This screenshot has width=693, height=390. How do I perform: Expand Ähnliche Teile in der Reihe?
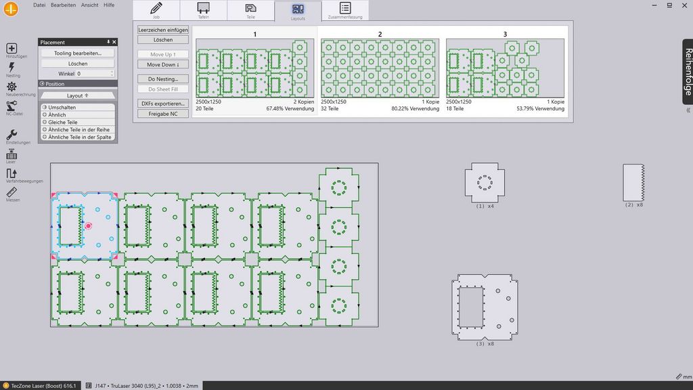[76, 129]
